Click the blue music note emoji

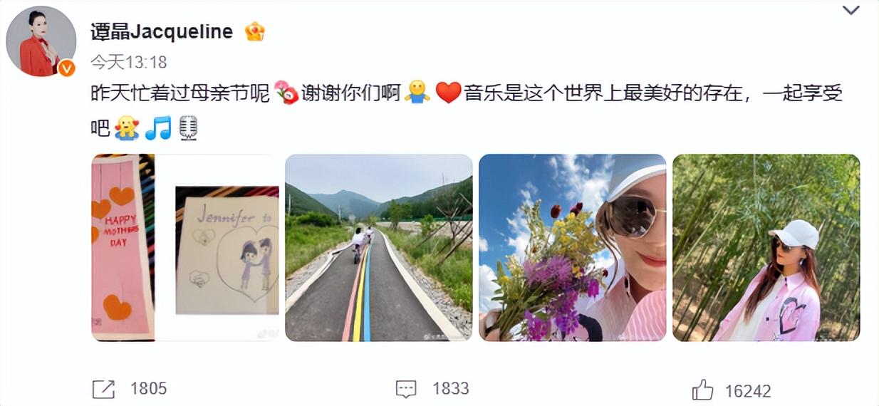[x=158, y=128]
